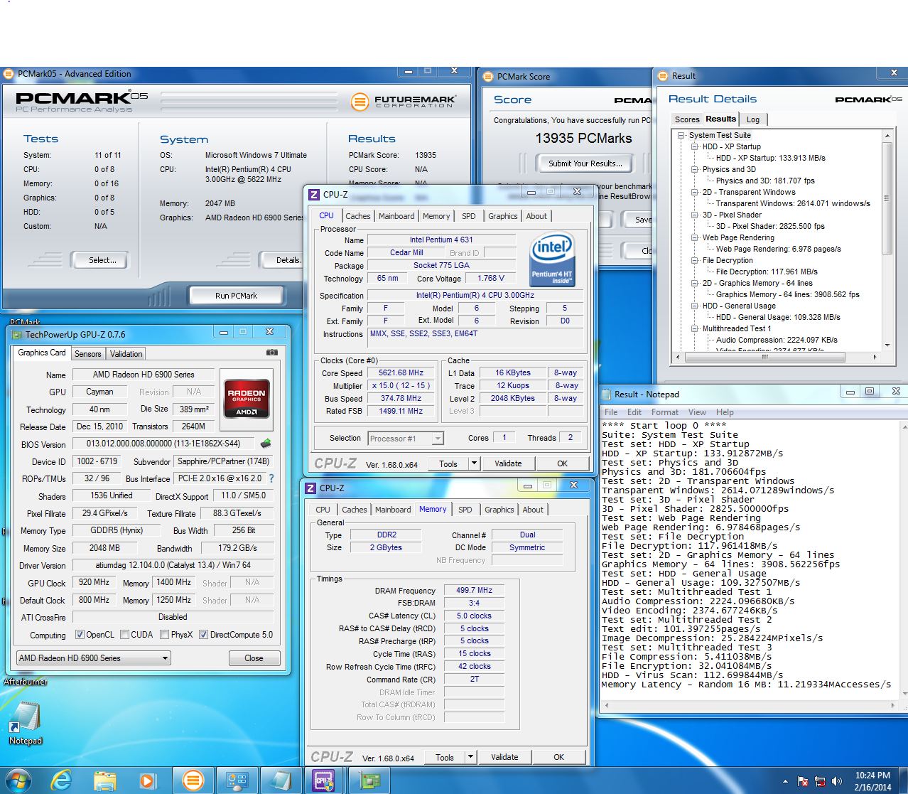Open the Tools dropdown arrow in the CPU-Z processor window

point(474,463)
